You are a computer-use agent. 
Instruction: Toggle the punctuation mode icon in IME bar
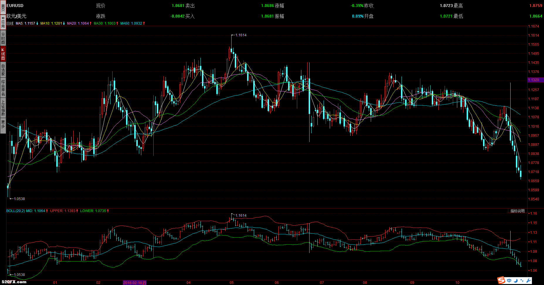click(x=522, y=281)
